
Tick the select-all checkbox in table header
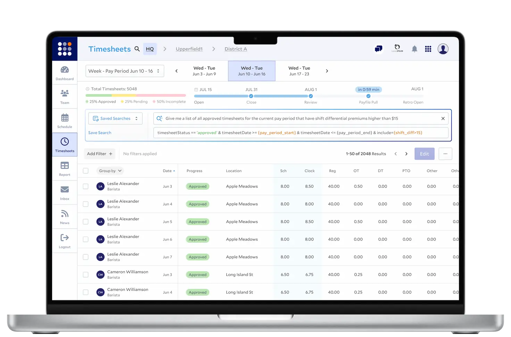pos(86,171)
